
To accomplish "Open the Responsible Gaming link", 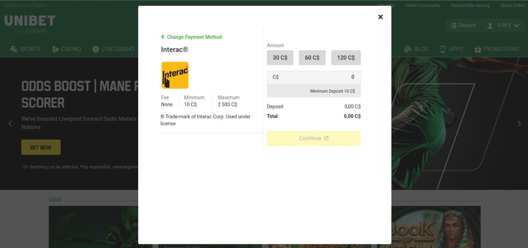I will (x=470, y=5).
